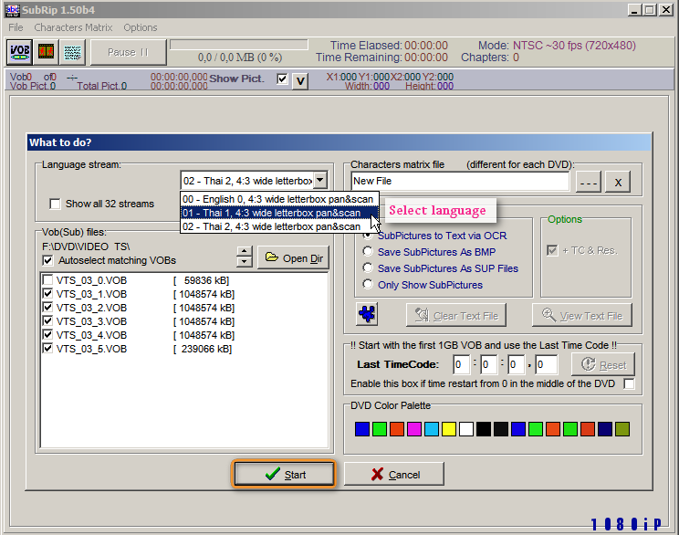
Task: Select Only Show SubPictures option
Action: [x=368, y=285]
